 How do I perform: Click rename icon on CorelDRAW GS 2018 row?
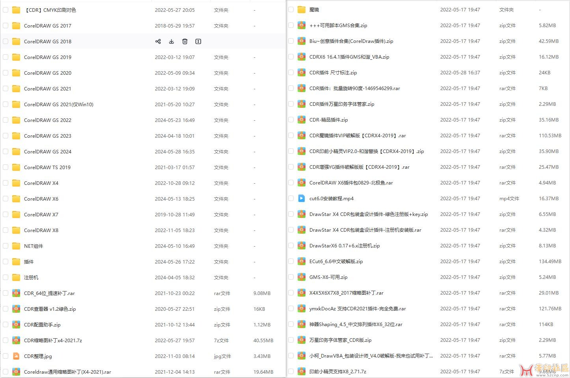pos(198,41)
